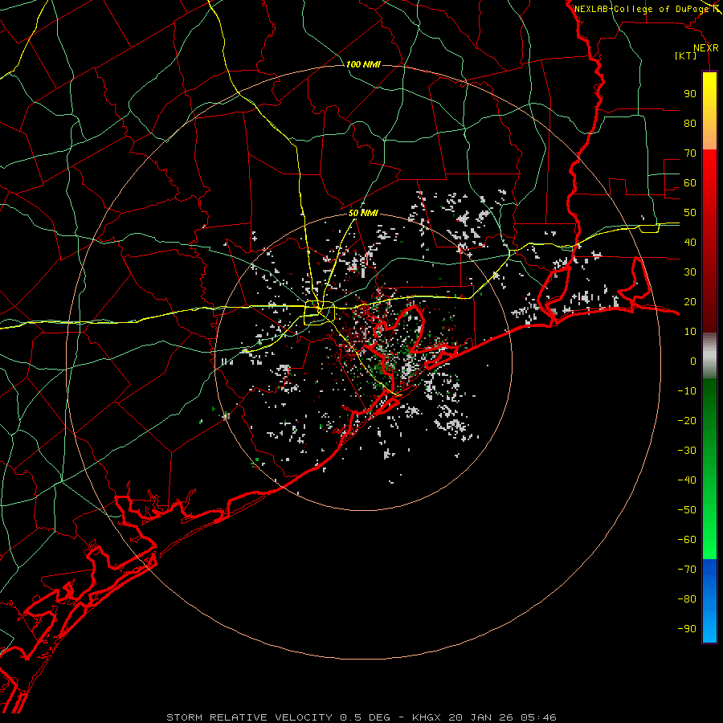Click the -50 value on velocity scale

click(x=687, y=510)
